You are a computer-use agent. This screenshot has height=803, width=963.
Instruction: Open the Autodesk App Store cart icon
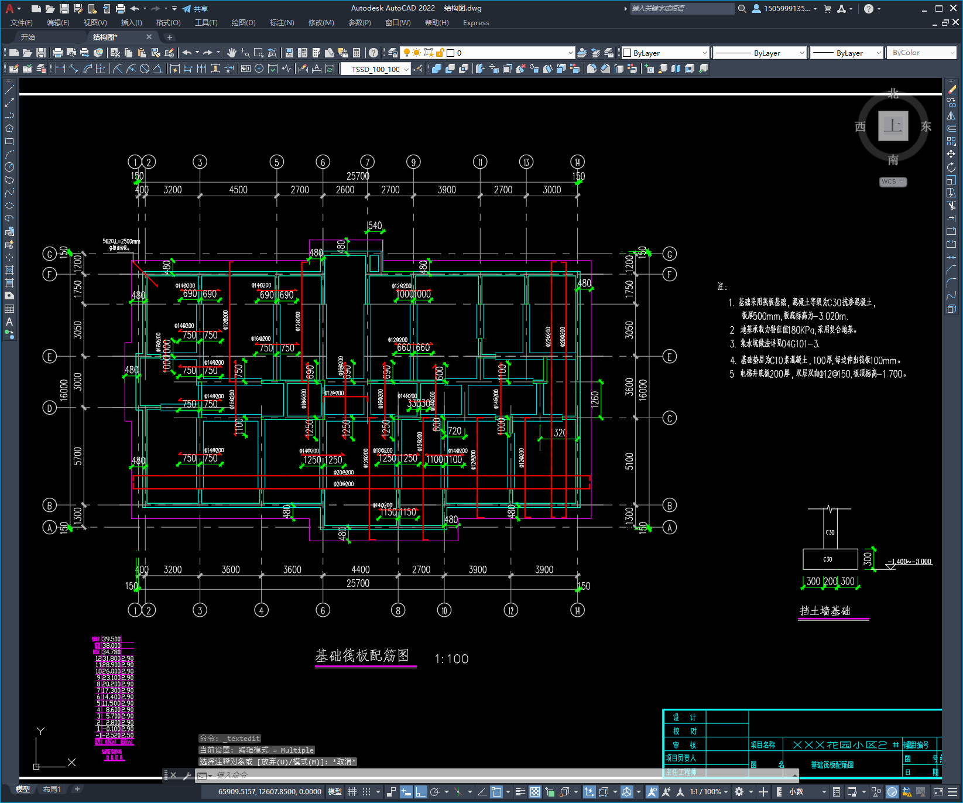tap(827, 8)
